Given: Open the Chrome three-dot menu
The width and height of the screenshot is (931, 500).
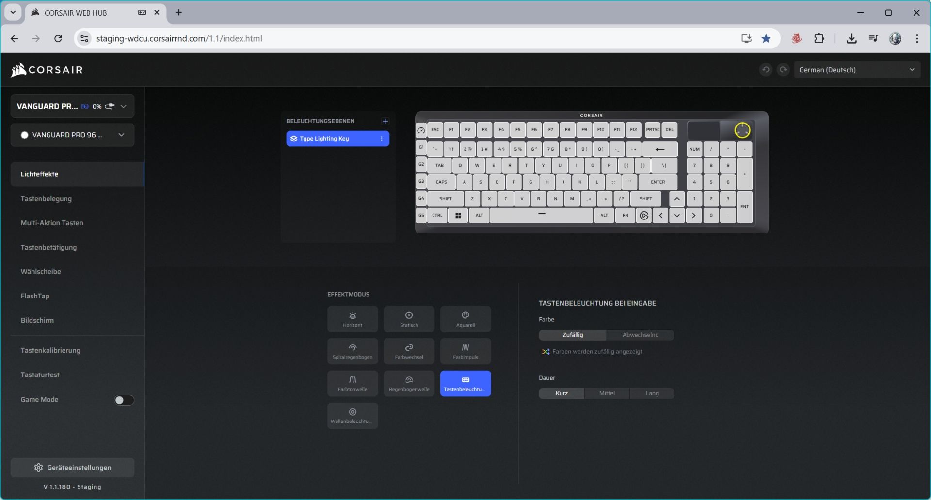Looking at the screenshot, I should tap(917, 39).
